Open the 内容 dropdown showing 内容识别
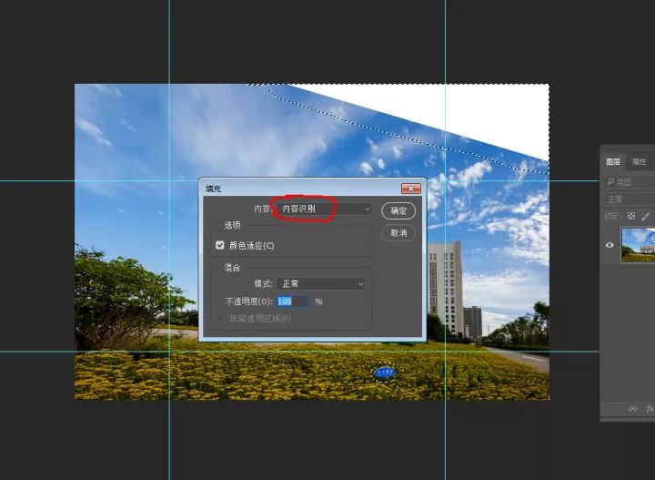 (x=323, y=209)
